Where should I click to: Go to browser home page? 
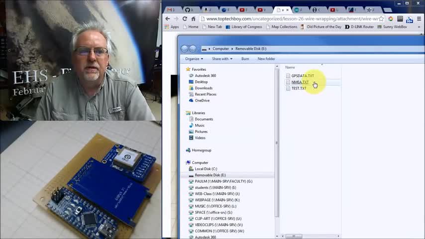click(x=193, y=19)
